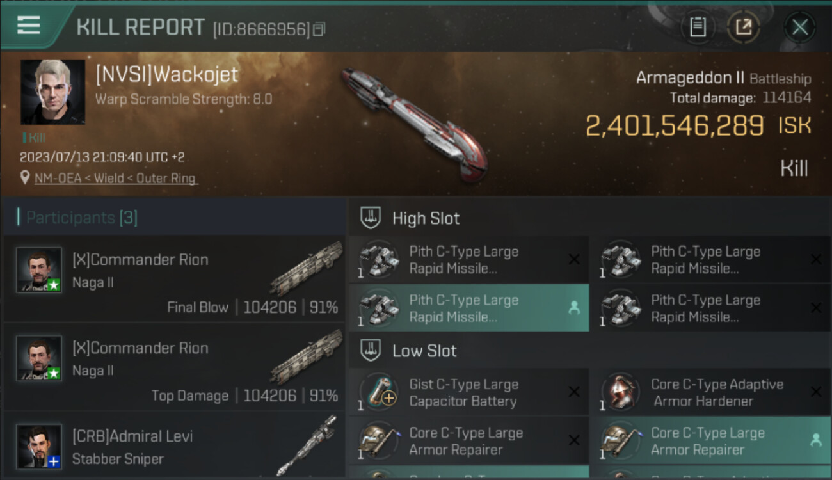
Task: Click the Naga II ship icon for Final Blow
Action: (x=306, y=268)
